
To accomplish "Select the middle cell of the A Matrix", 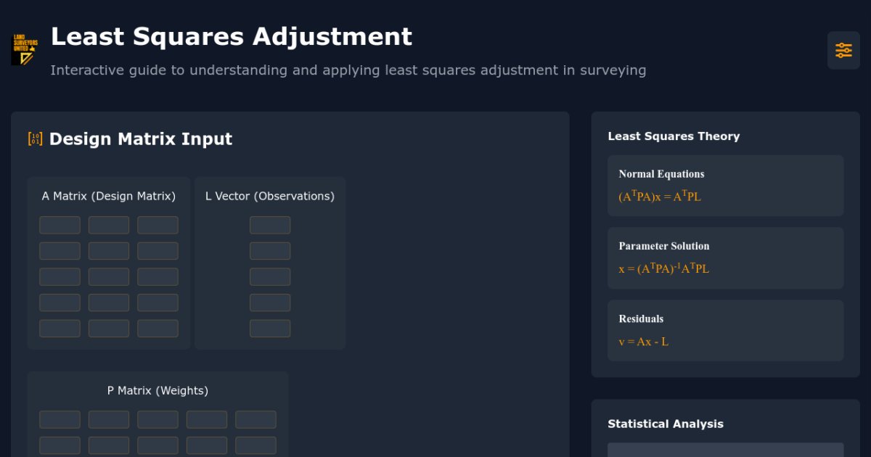I will pyautogui.click(x=108, y=276).
